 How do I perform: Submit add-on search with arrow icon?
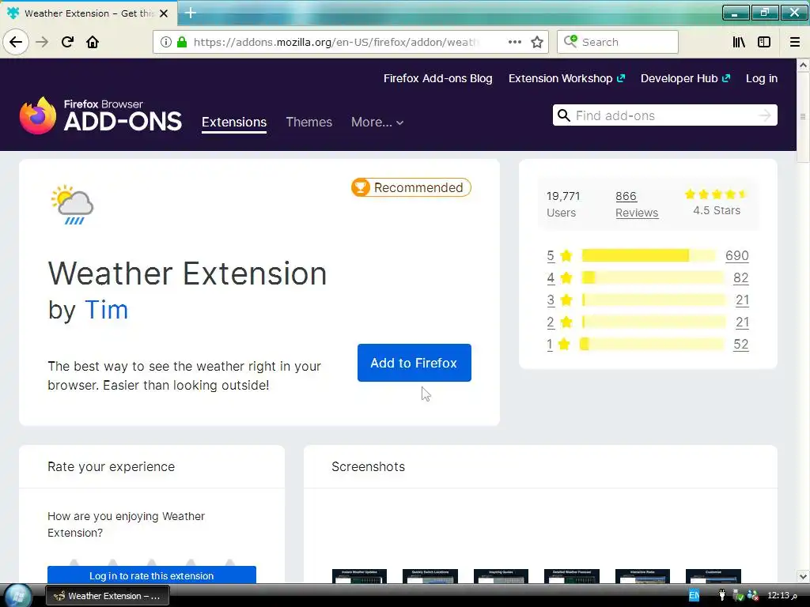(765, 115)
